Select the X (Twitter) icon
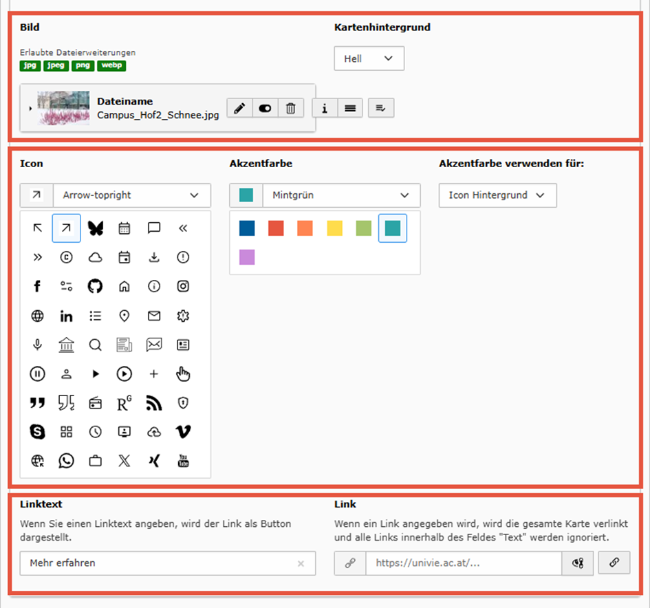This screenshot has width=650, height=608. pyautogui.click(x=124, y=461)
